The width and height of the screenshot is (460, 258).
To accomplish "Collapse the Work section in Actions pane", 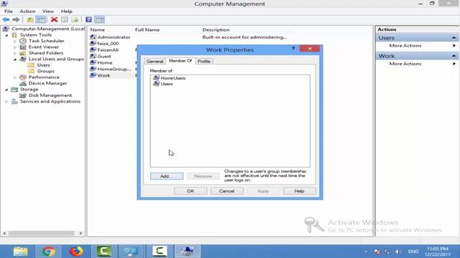I will click(x=454, y=56).
